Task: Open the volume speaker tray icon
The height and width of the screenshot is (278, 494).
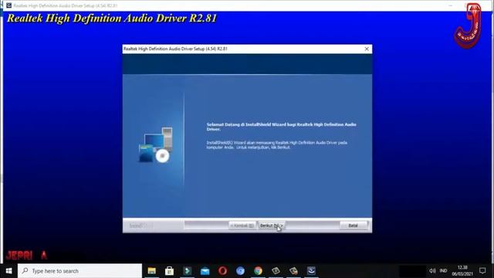Action: tap(432, 271)
